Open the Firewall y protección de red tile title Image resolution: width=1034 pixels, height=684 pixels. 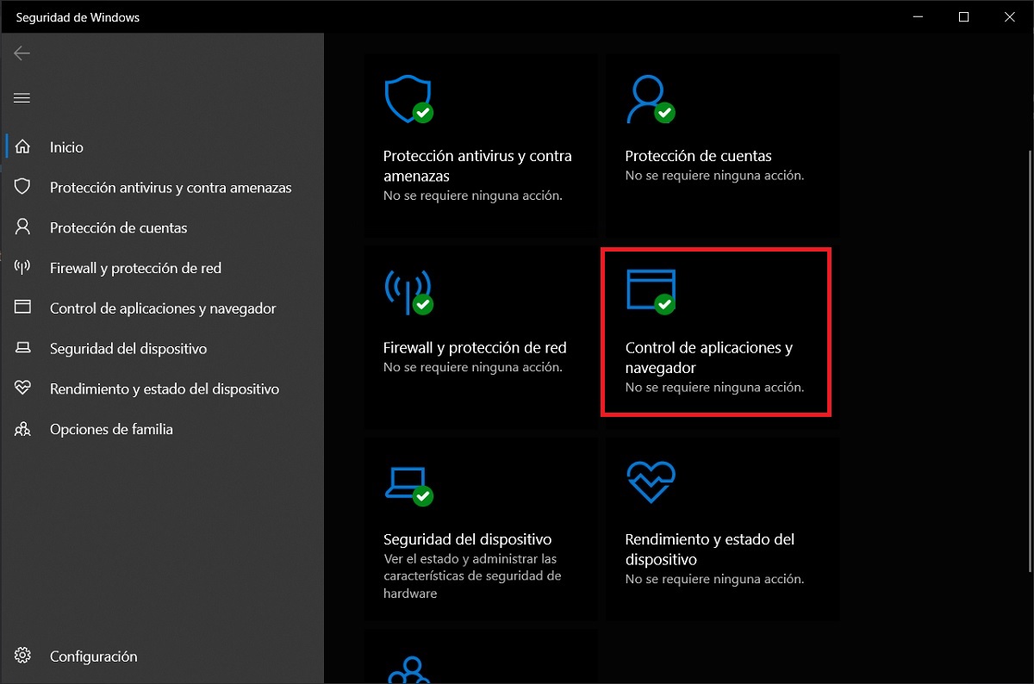475,348
